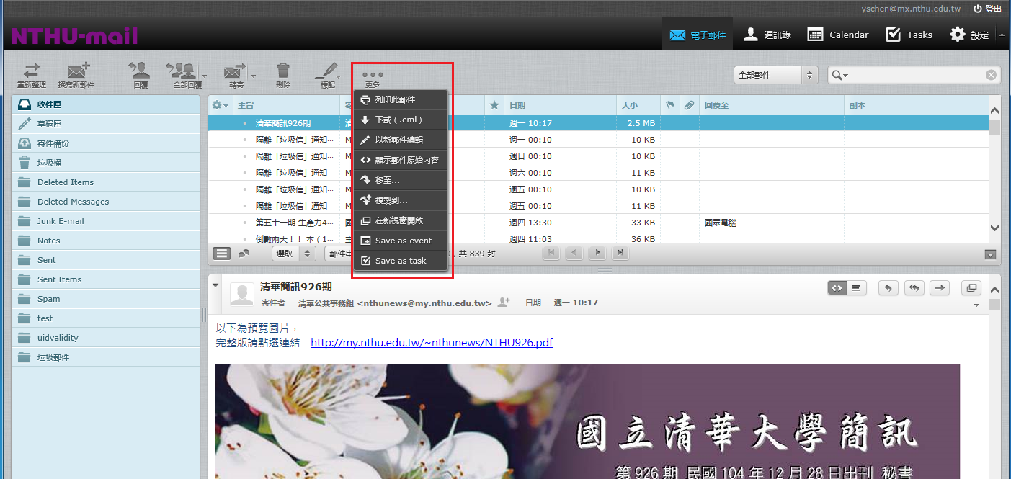Click the star column header icon
Screen dimensions: 1011x479
tap(494, 105)
